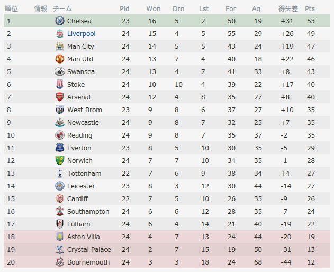Click the チーム column header

[62, 9]
